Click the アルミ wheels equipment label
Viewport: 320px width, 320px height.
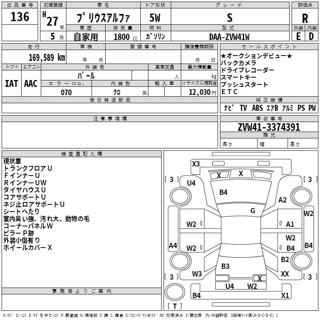point(287,108)
